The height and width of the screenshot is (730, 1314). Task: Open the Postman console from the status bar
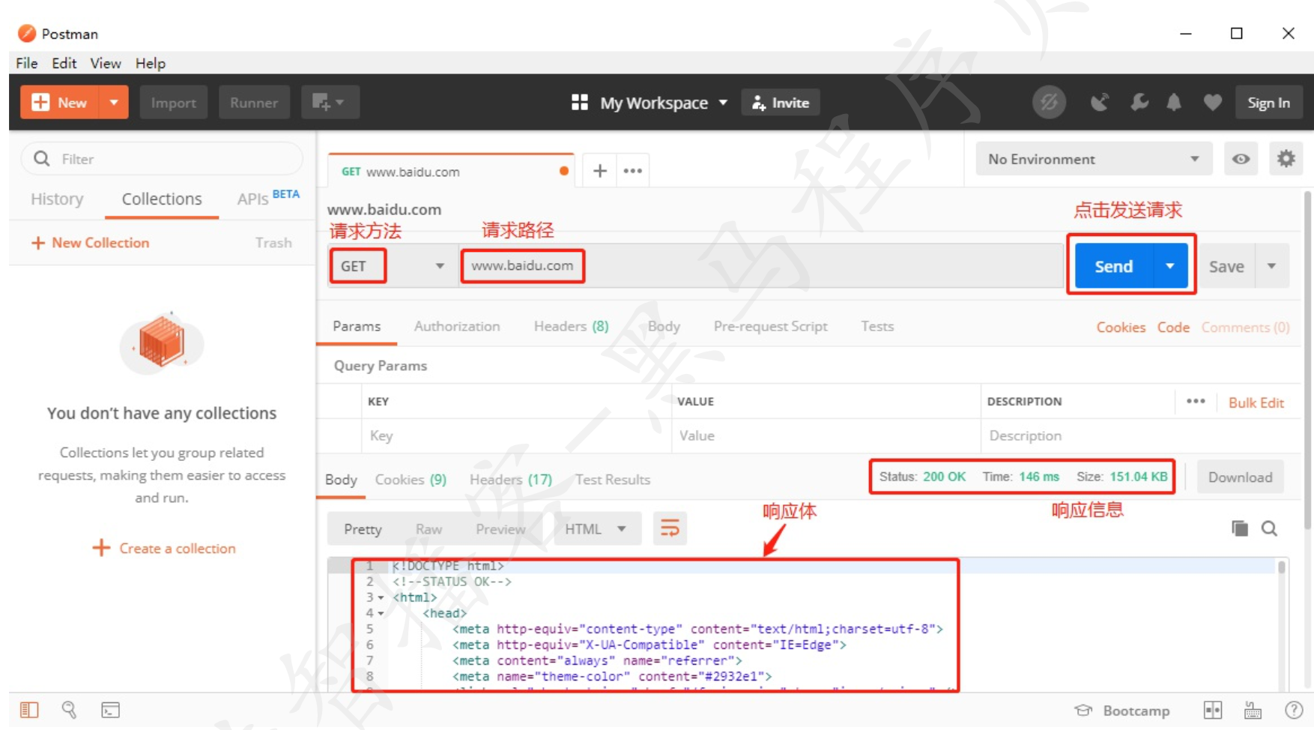[110, 710]
